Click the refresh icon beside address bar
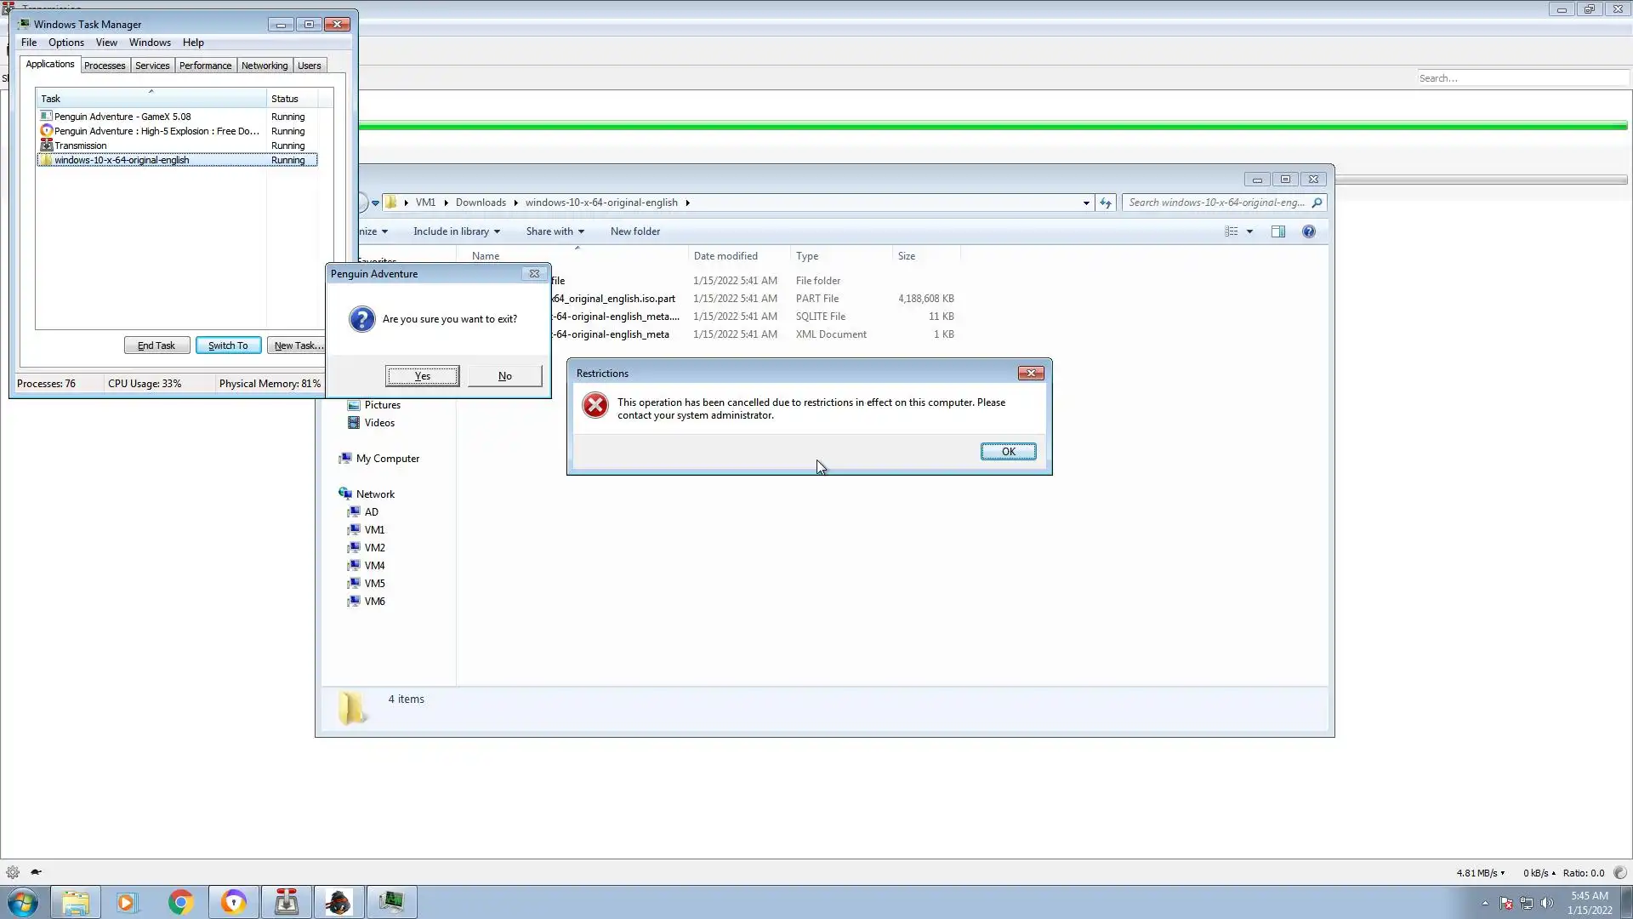Viewport: 1633px width, 919px height. point(1105,203)
